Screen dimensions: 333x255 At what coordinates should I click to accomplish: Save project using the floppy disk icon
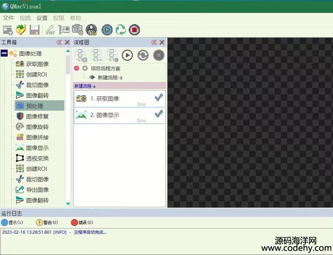[x=35, y=30]
